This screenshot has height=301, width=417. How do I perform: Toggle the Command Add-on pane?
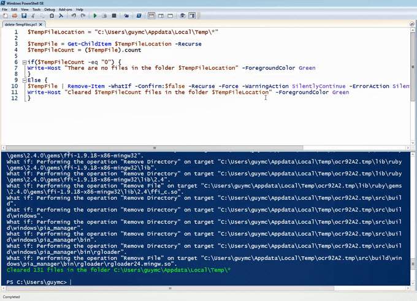[192, 16]
